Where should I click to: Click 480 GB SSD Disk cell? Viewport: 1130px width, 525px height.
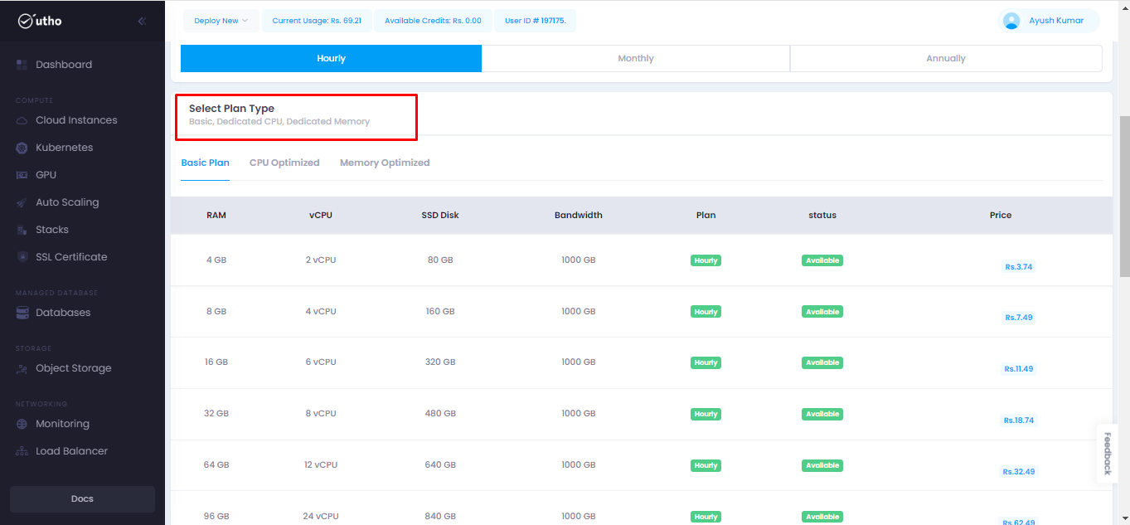pos(440,414)
